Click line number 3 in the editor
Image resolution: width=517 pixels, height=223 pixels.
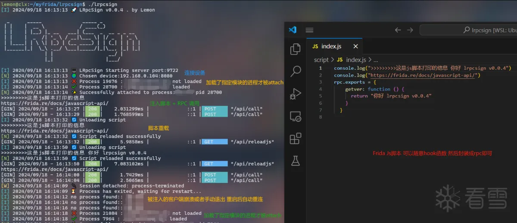[320, 82]
